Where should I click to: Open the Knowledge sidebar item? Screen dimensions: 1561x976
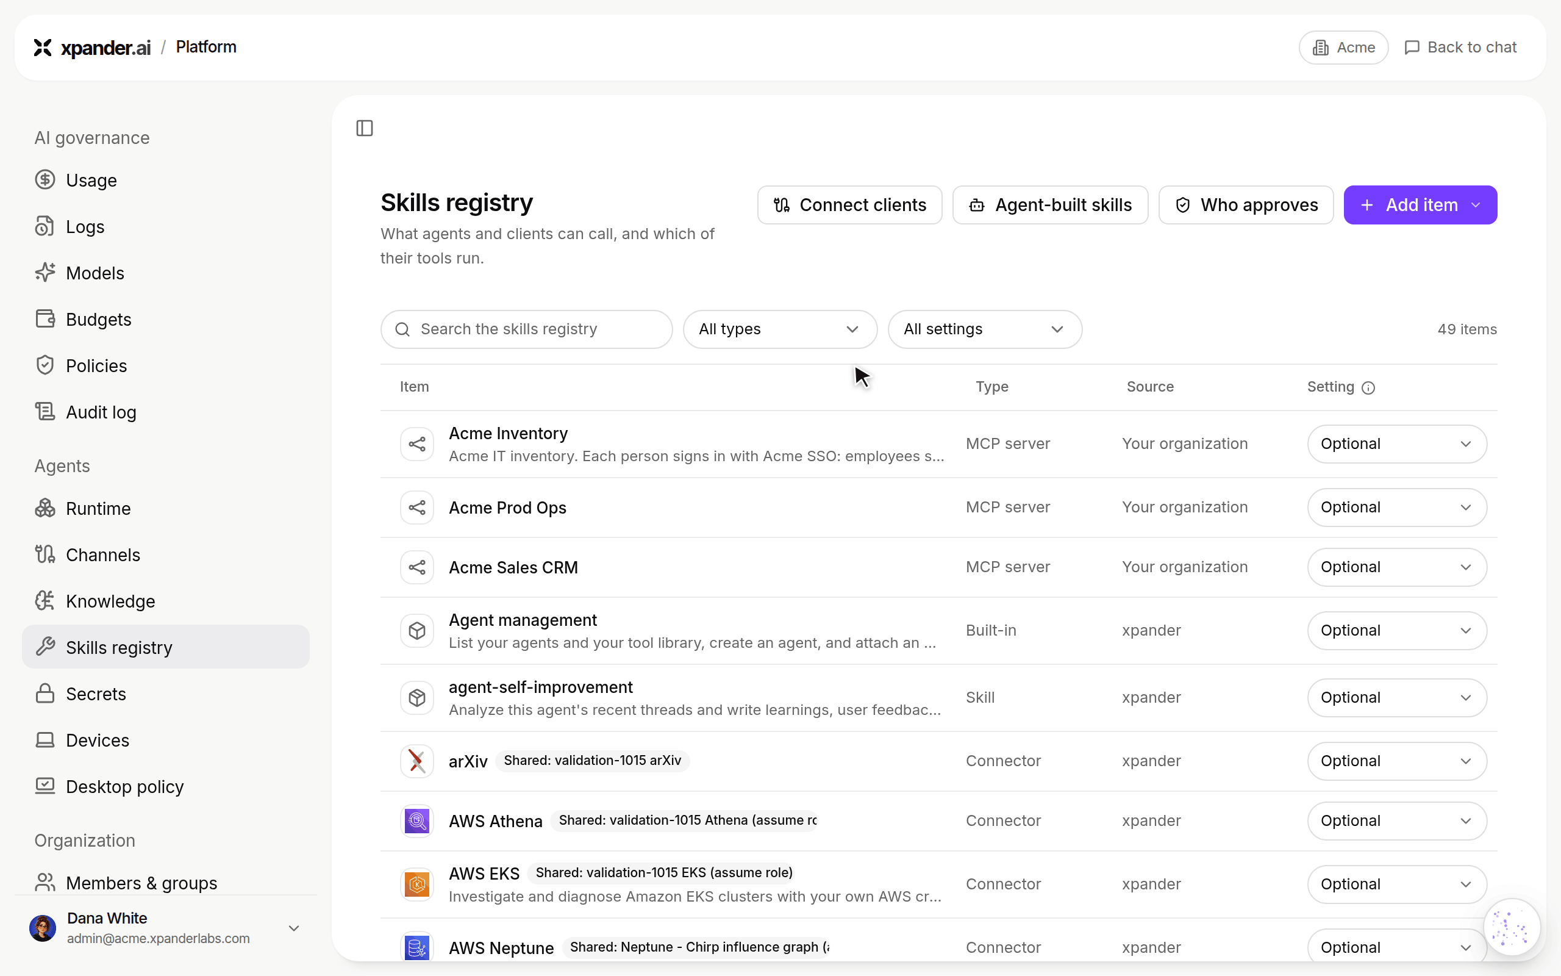point(166,601)
